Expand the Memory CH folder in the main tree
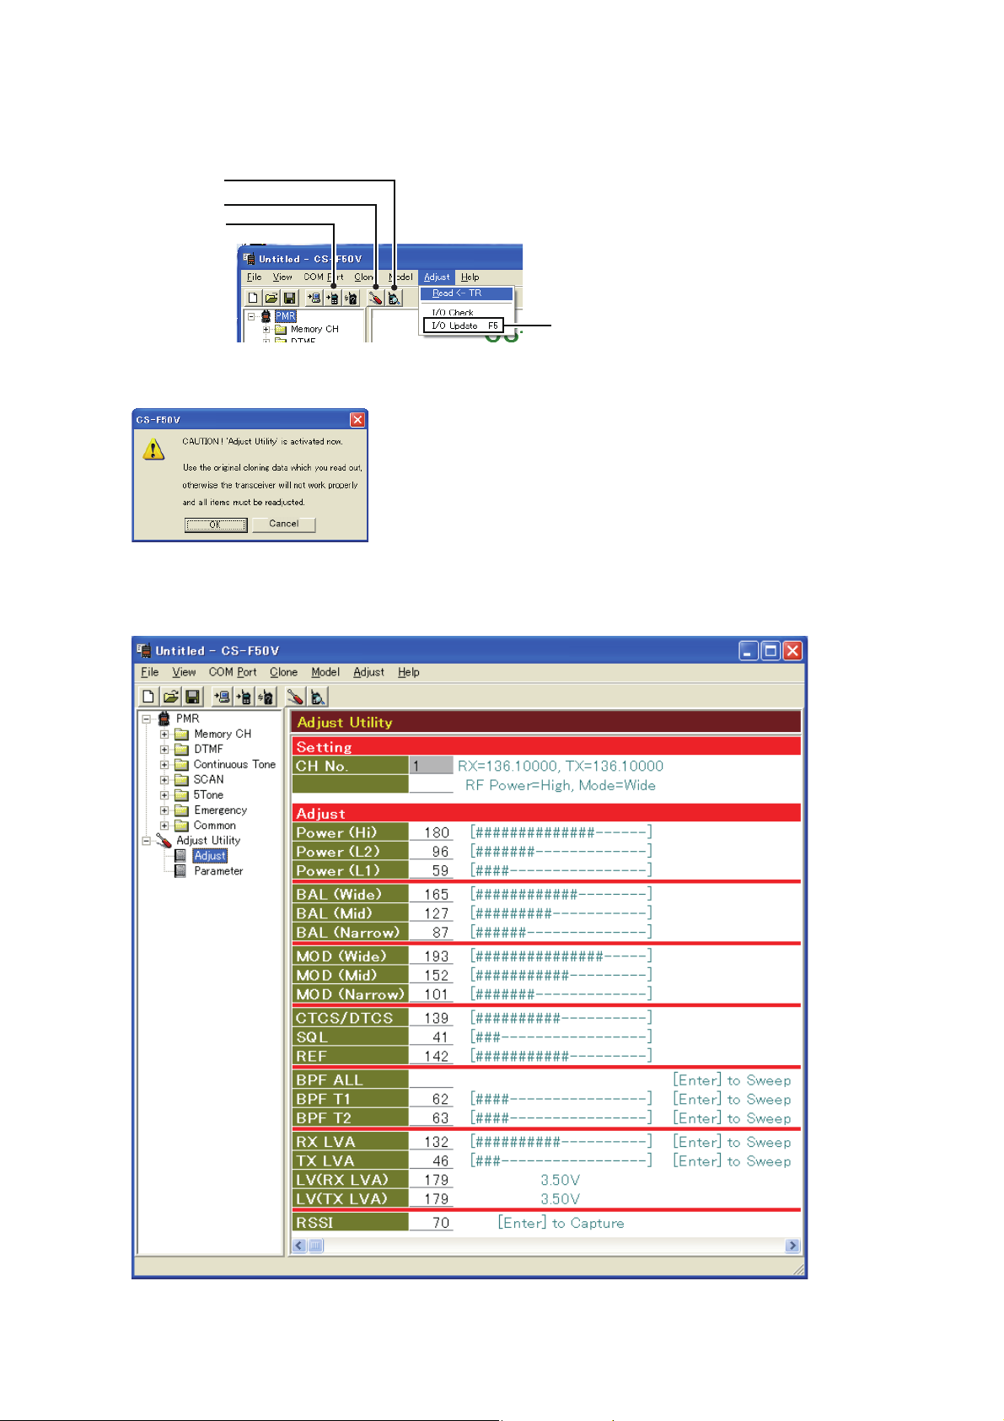The width and height of the screenshot is (1004, 1421). (x=164, y=735)
